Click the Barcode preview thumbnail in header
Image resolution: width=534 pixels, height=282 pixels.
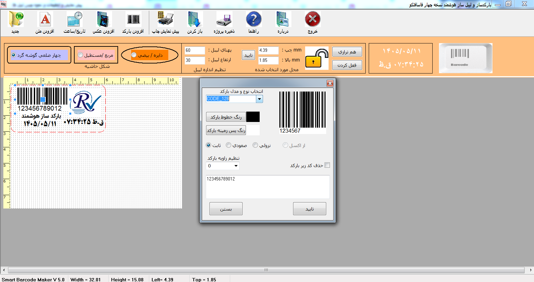point(465,58)
